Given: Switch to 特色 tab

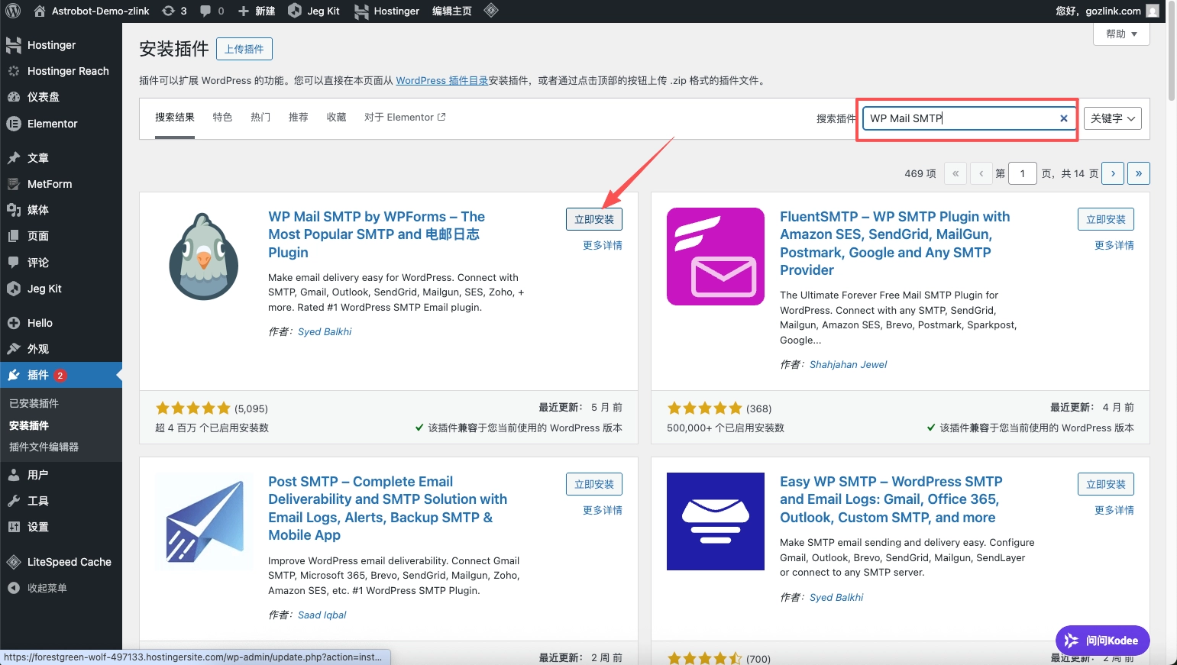Looking at the screenshot, I should pos(222,118).
